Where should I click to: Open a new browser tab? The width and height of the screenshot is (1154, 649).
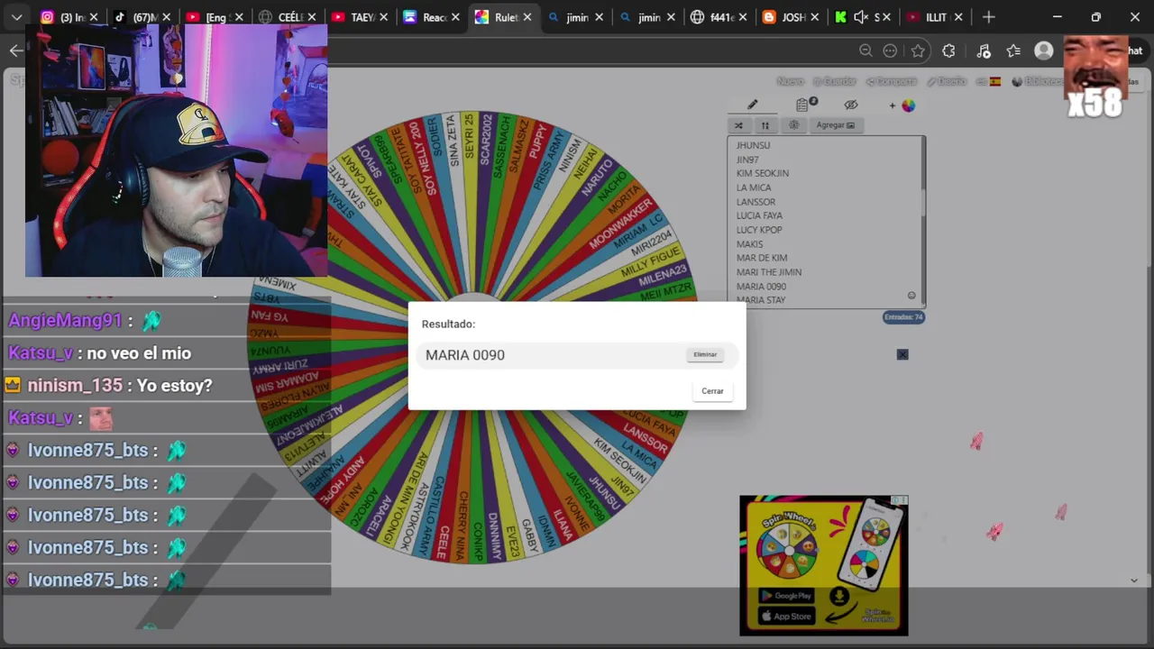[989, 17]
